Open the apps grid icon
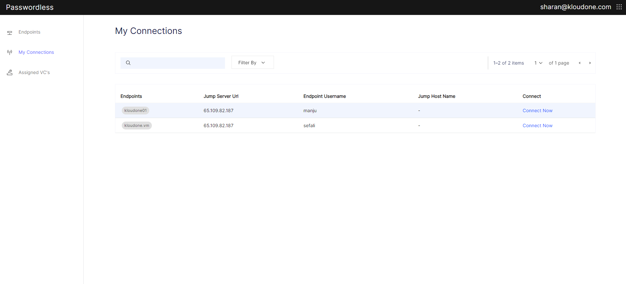 pos(619,7)
